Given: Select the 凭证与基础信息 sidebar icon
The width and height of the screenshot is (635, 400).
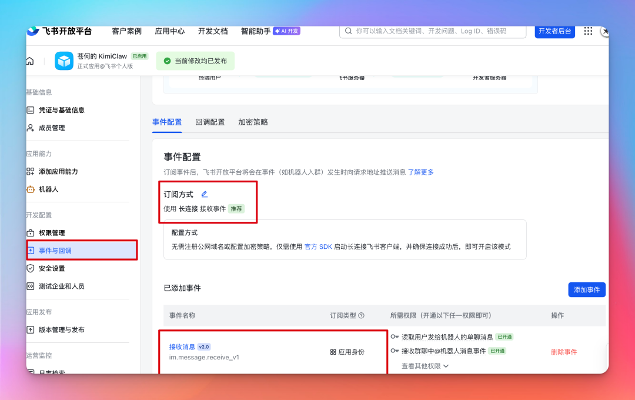Looking at the screenshot, I should 31,110.
